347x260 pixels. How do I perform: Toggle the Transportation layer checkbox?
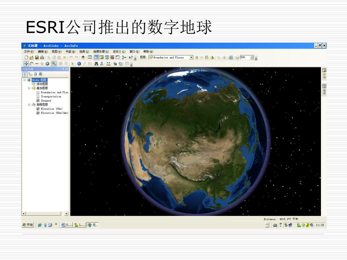tap(38, 96)
